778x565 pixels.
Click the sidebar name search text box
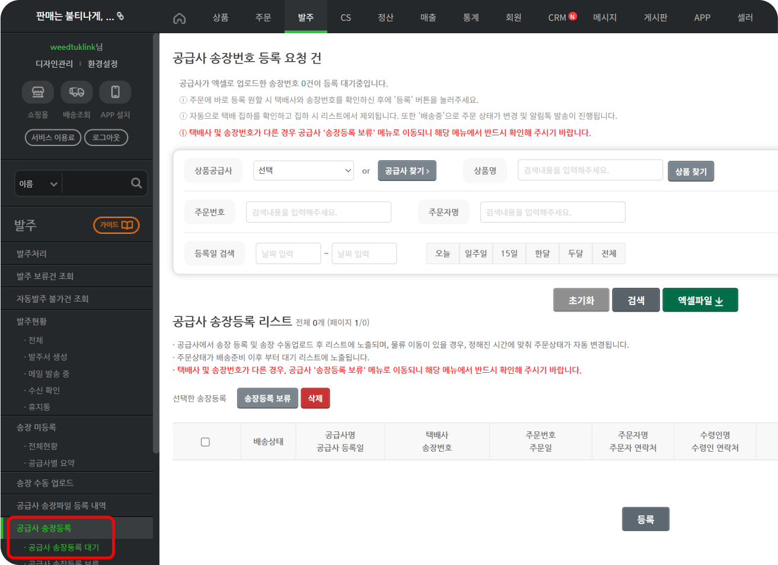(95, 184)
